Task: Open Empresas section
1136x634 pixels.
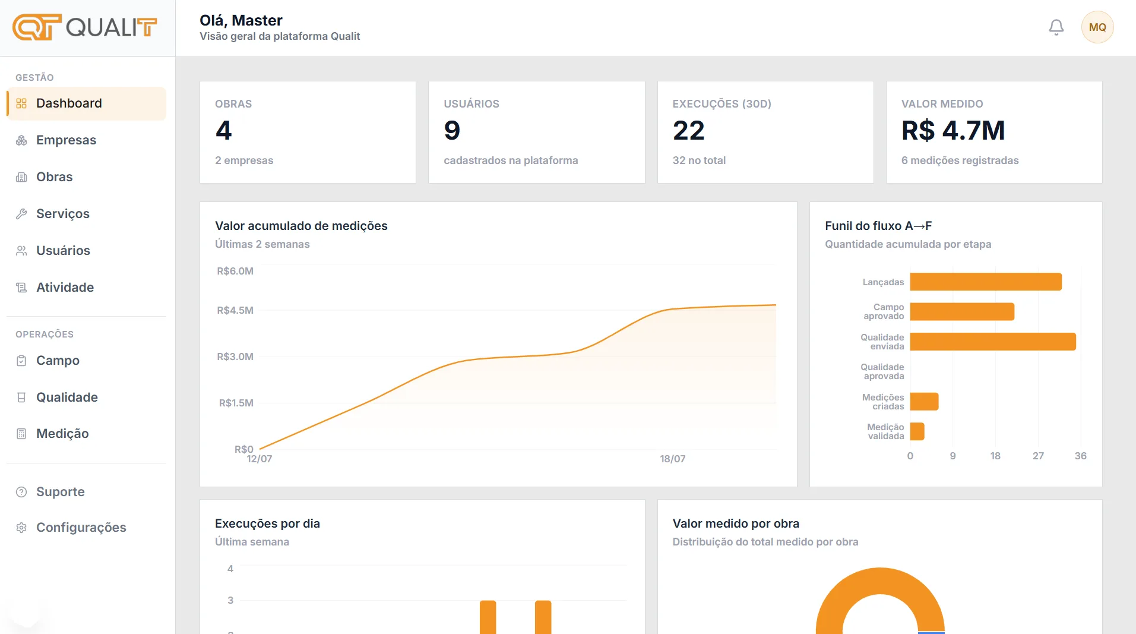Action: coord(86,140)
